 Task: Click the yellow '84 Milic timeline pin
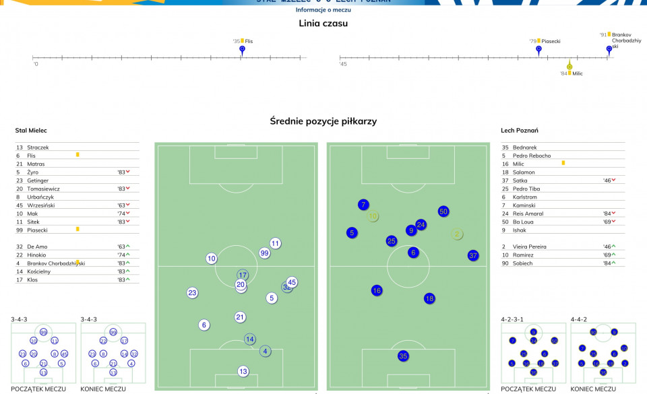(569, 65)
